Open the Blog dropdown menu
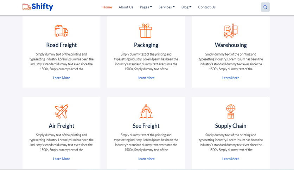 coord(186,7)
